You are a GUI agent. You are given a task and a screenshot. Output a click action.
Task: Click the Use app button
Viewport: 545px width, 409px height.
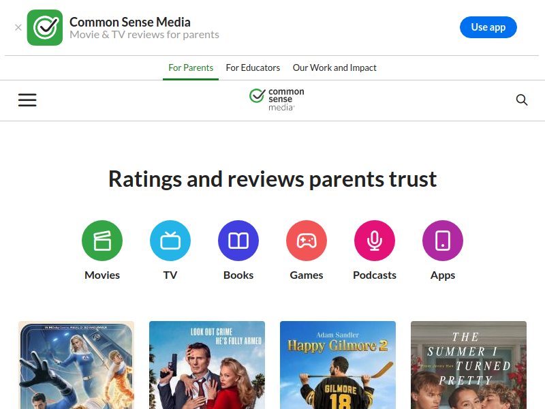(x=488, y=27)
